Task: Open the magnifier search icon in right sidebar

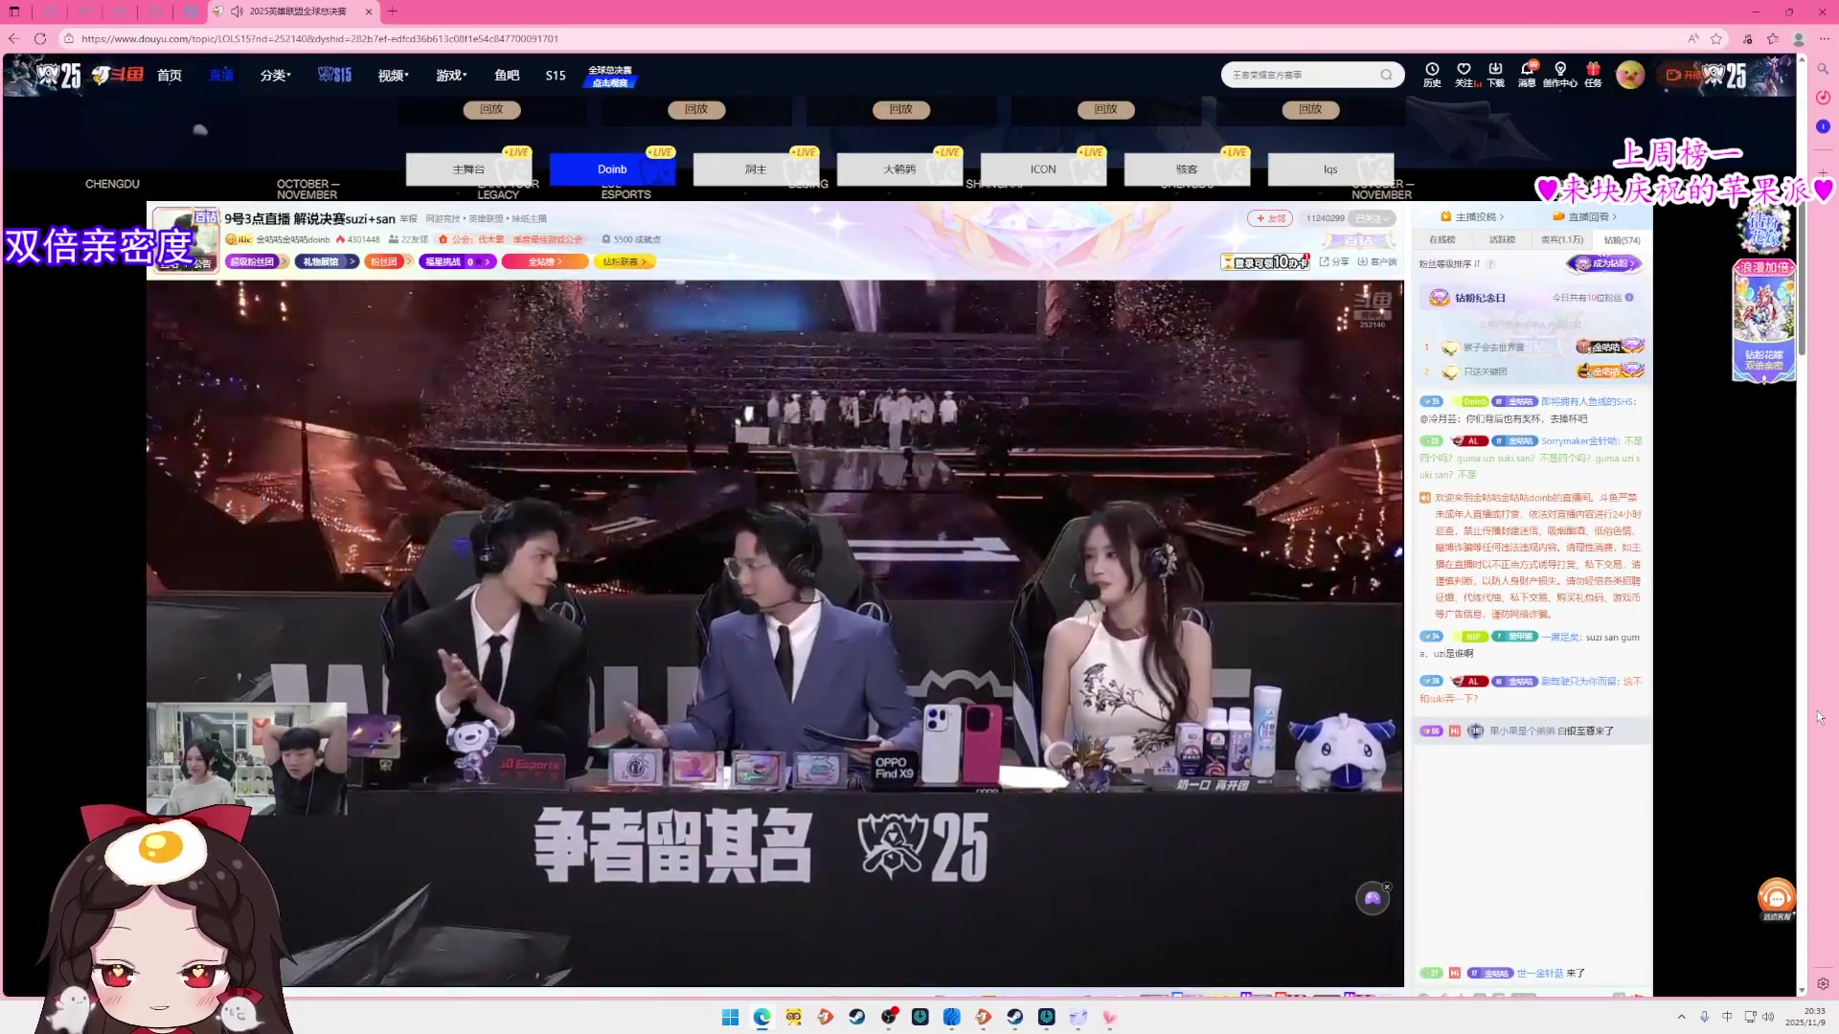Action: pos(1823,69)
